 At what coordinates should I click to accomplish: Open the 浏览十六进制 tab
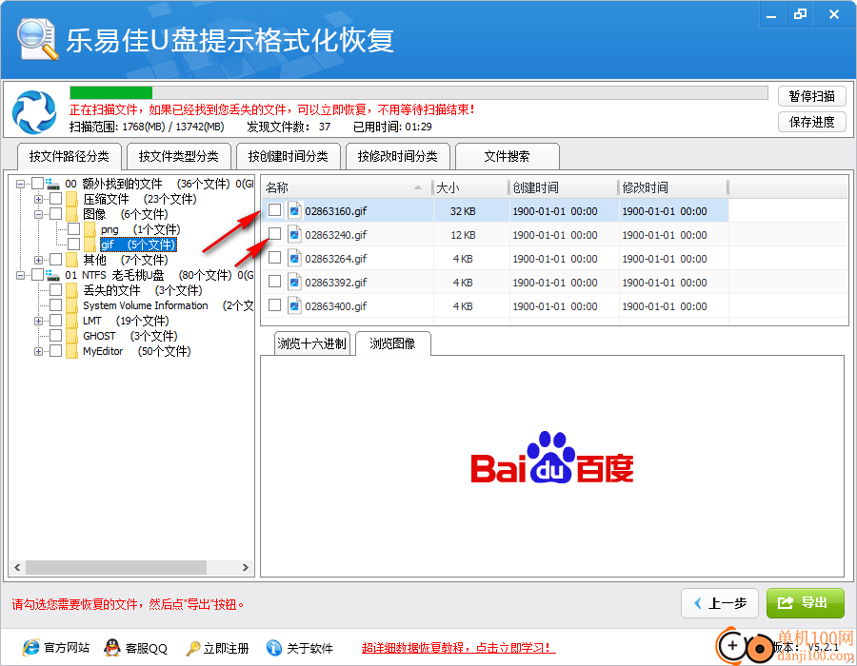click(x=311, y=343)
